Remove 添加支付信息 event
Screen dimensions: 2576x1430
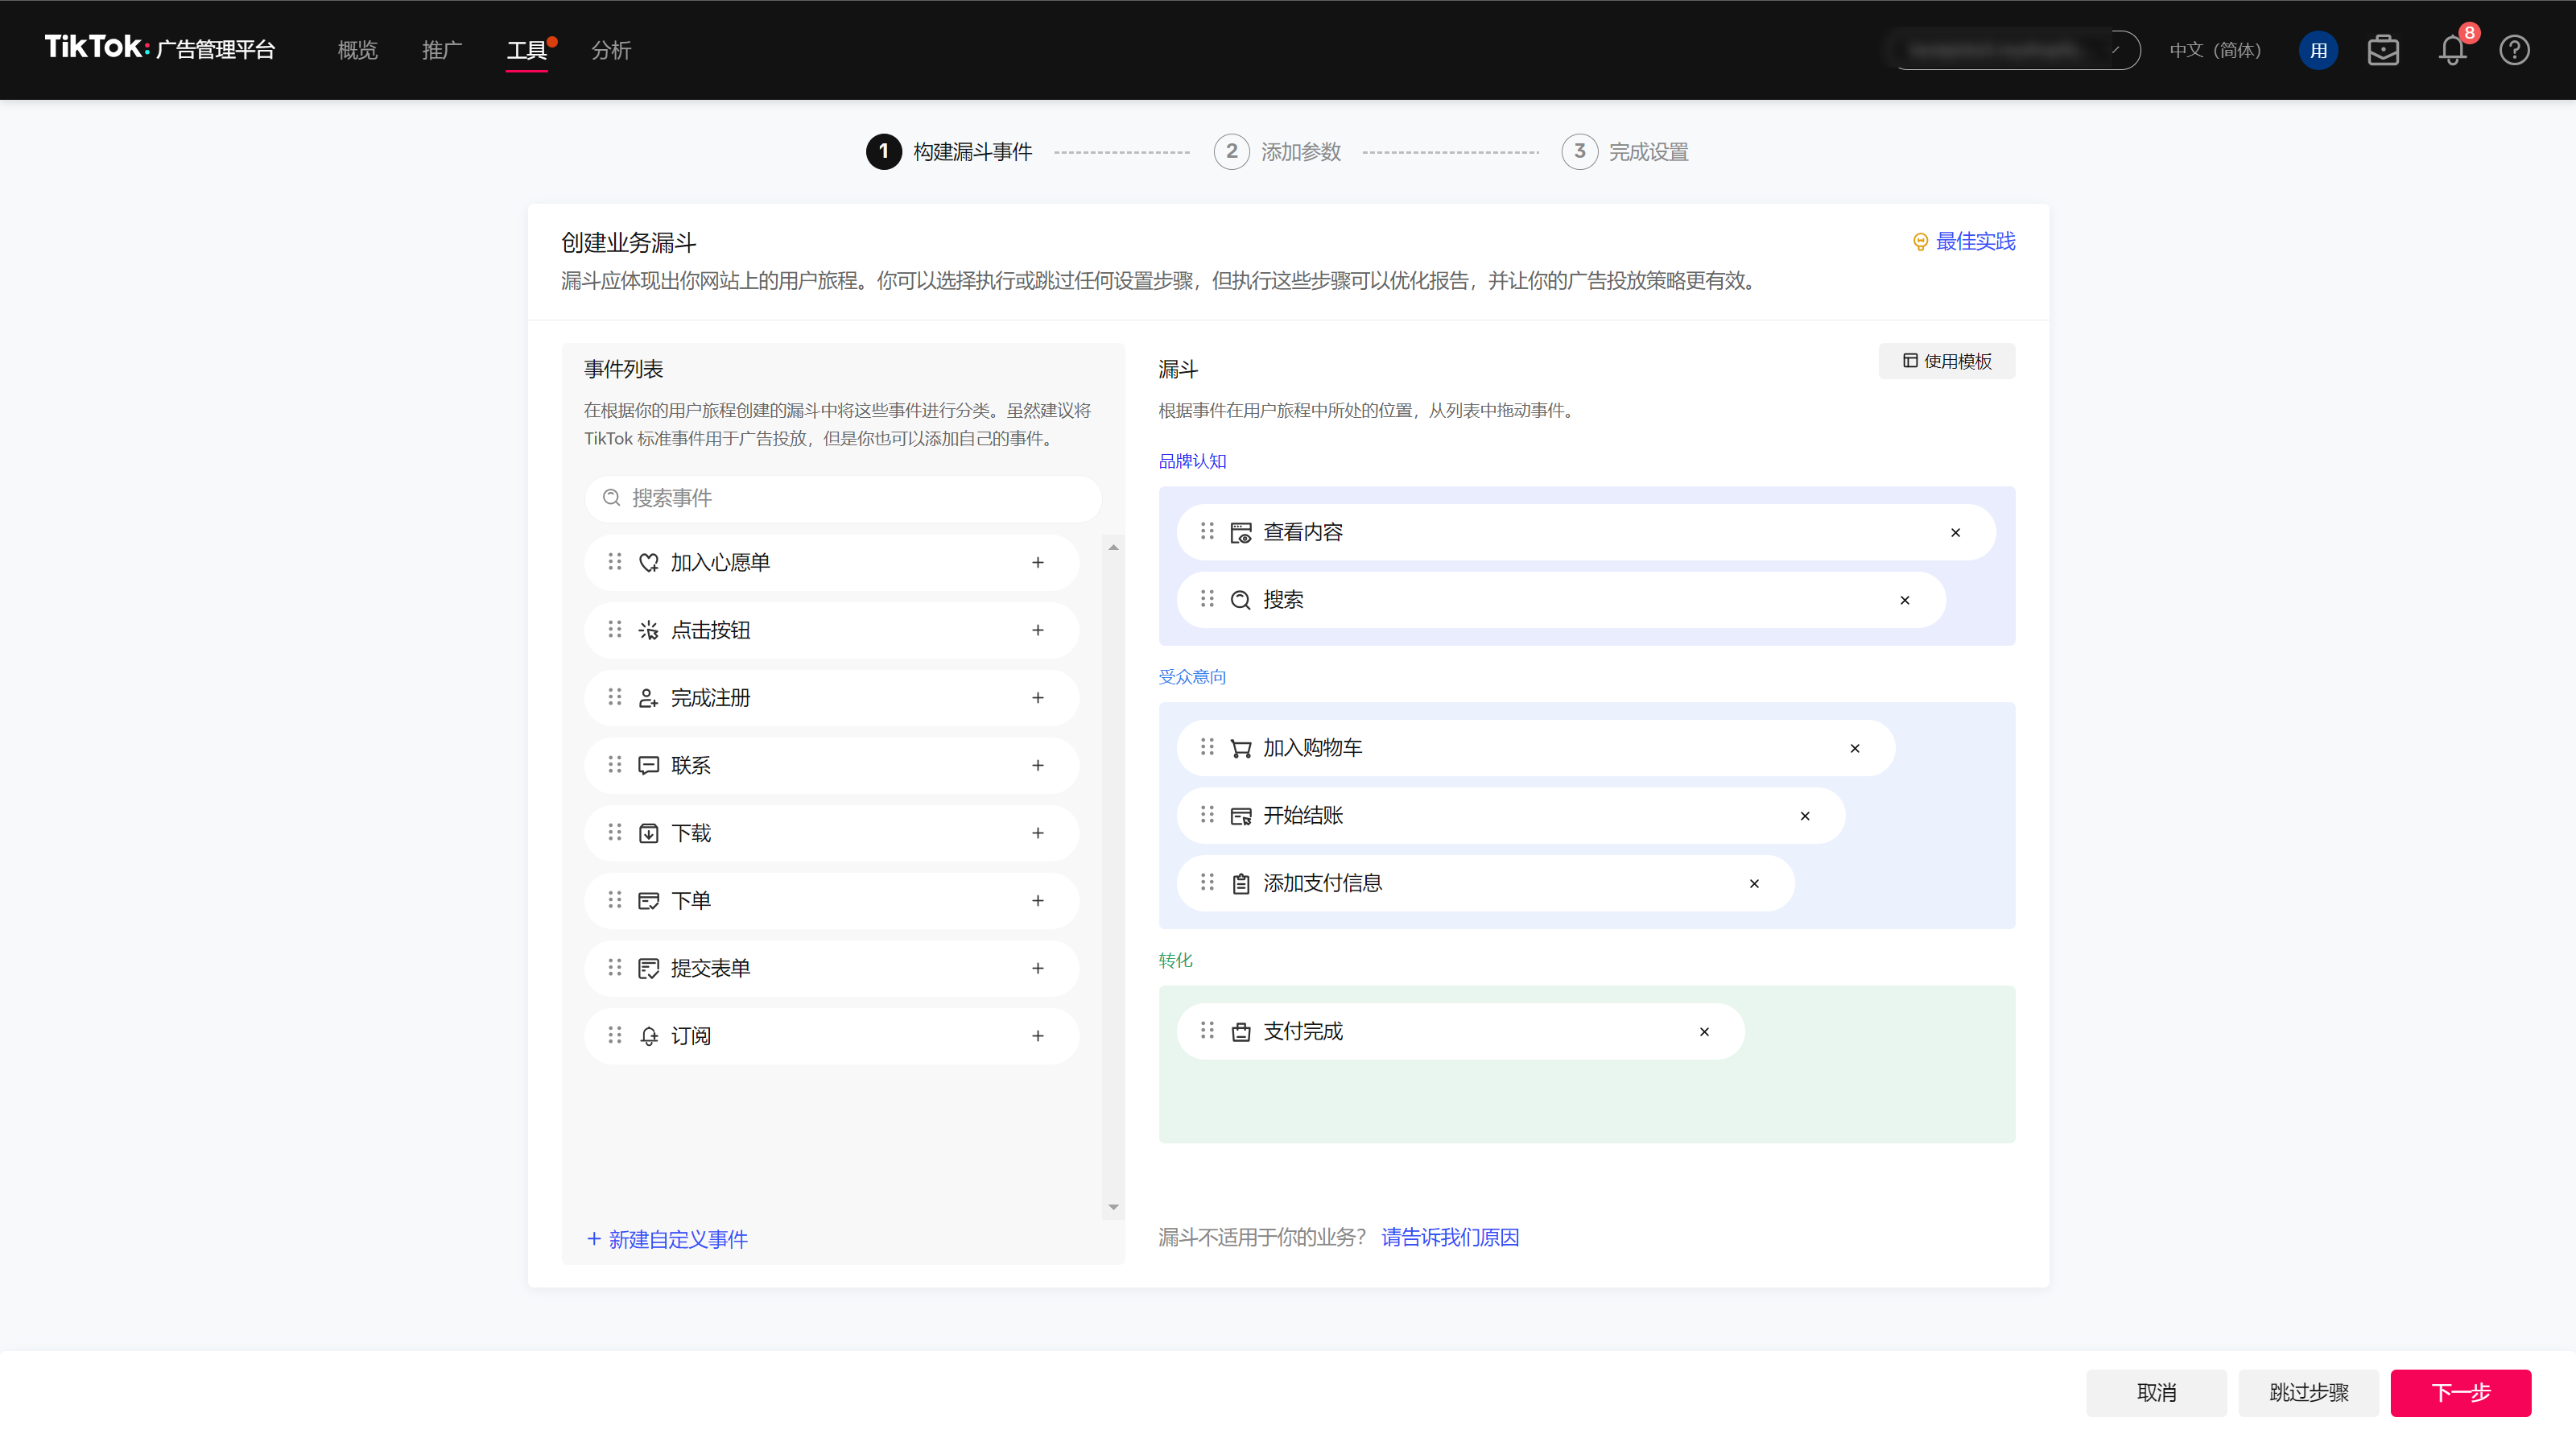[x=1754, y=883]
